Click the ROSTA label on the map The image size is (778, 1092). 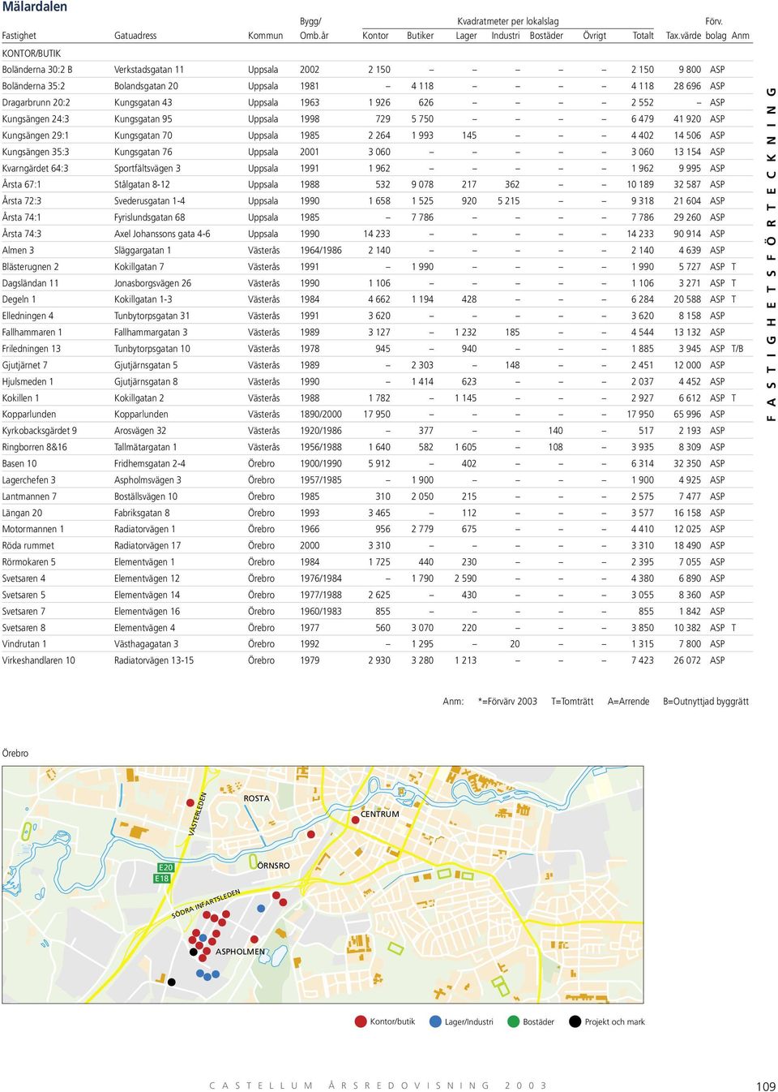click(x=257, y=798)
